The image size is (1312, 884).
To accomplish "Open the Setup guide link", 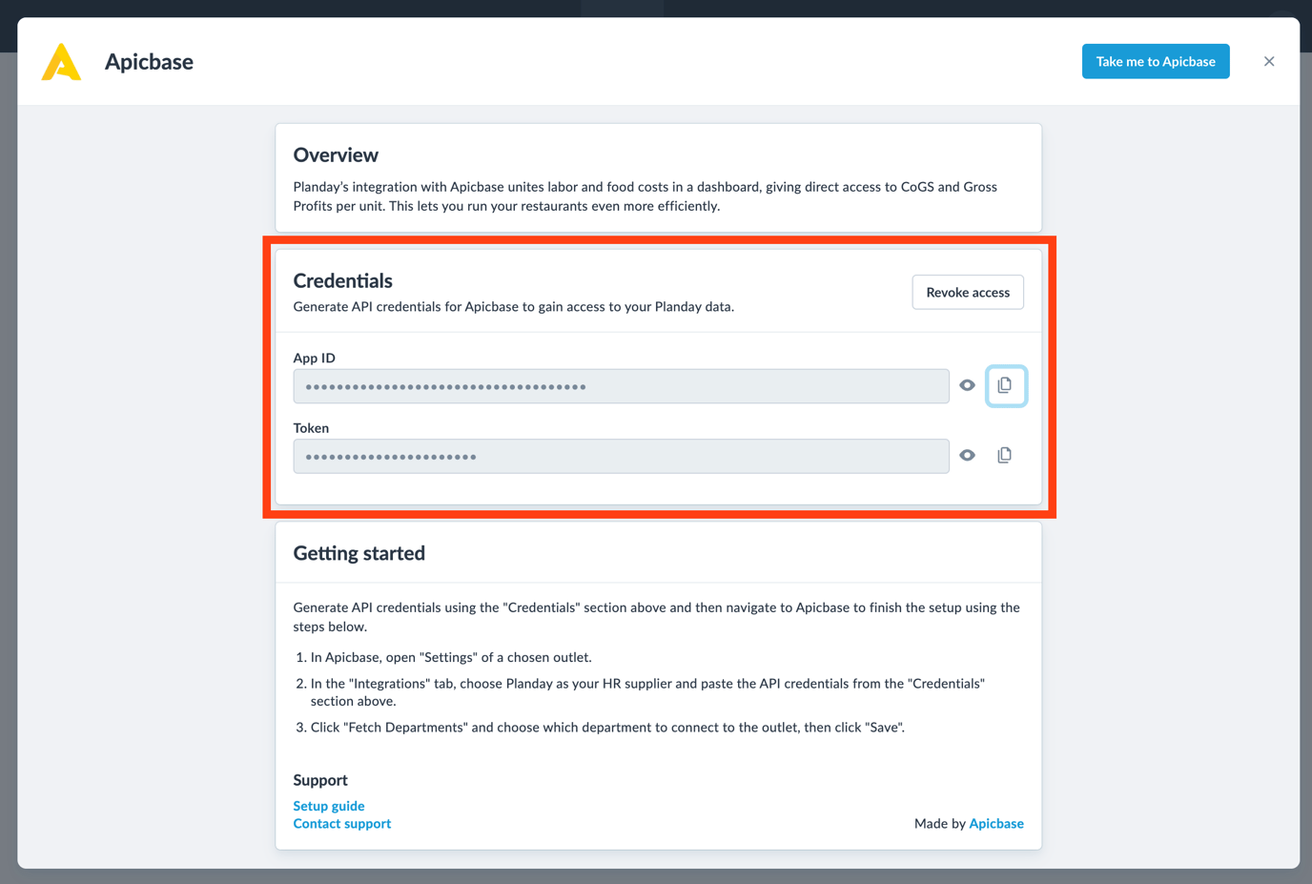I will [328, 806].
